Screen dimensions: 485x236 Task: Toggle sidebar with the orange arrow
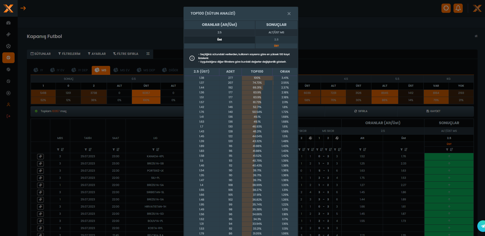[x=23, y=8]
